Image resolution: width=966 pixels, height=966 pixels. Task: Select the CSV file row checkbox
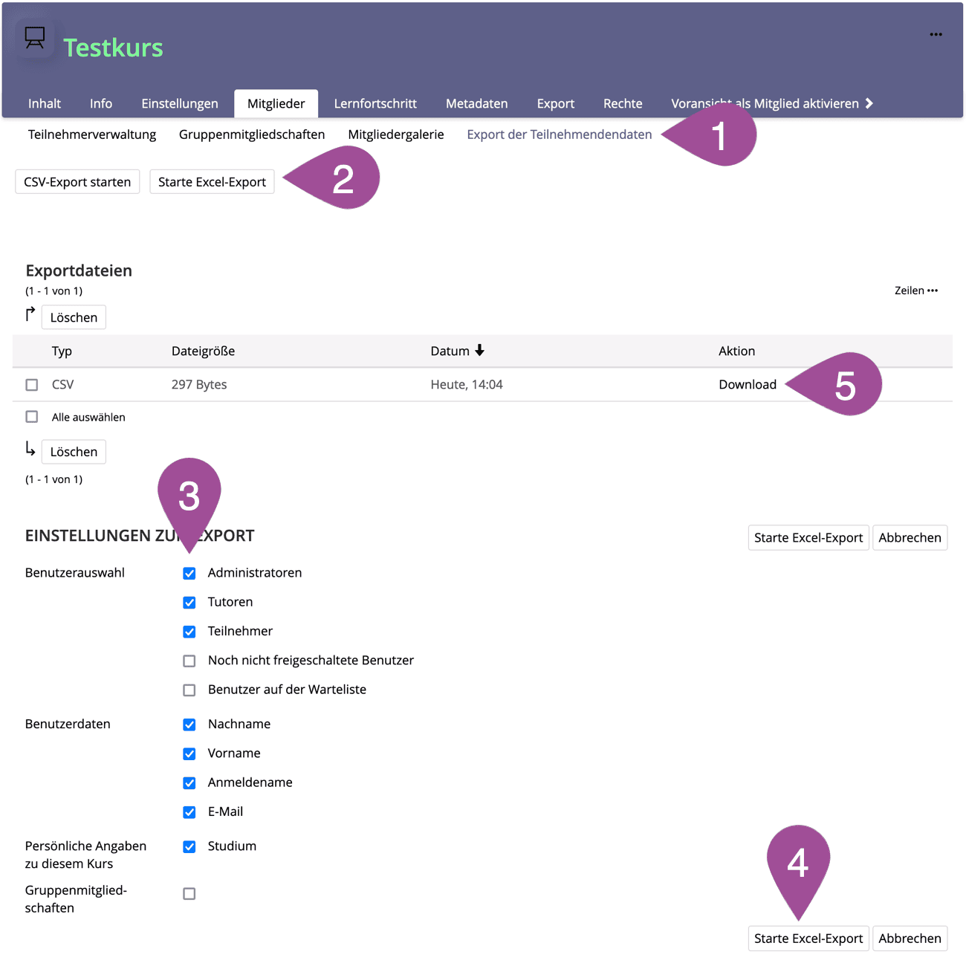[32, 385]
